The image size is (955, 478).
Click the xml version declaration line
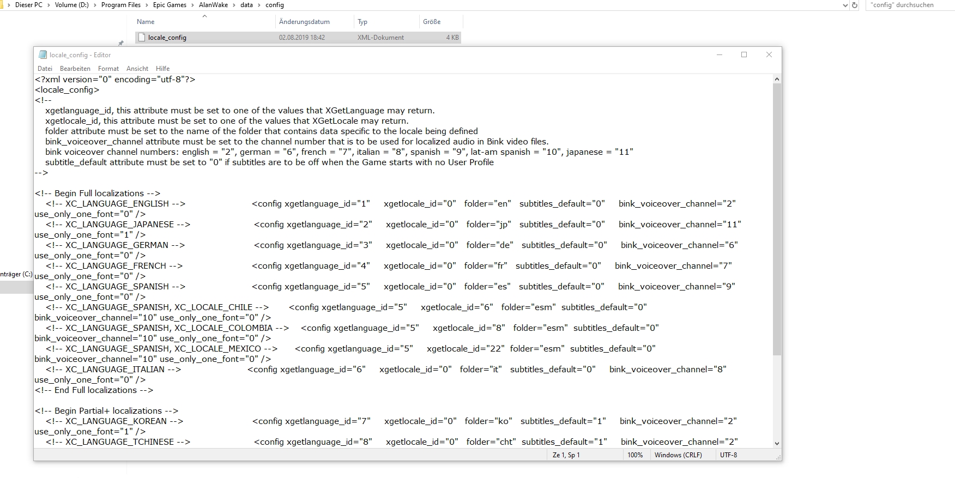coord(115,80)
